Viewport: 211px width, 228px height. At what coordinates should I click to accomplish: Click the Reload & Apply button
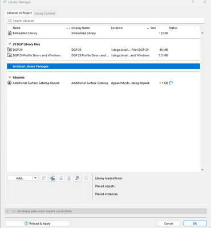coord(38,223)
